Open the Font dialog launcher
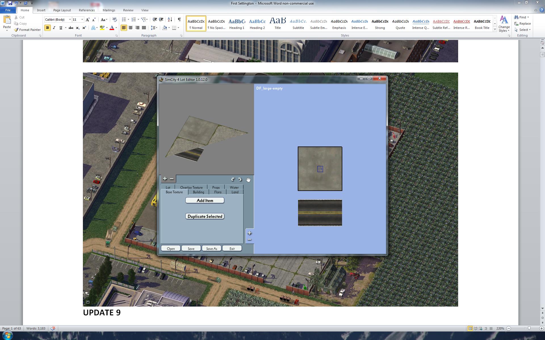Viewport: 545px width, 340px height. tap(116, 36)
